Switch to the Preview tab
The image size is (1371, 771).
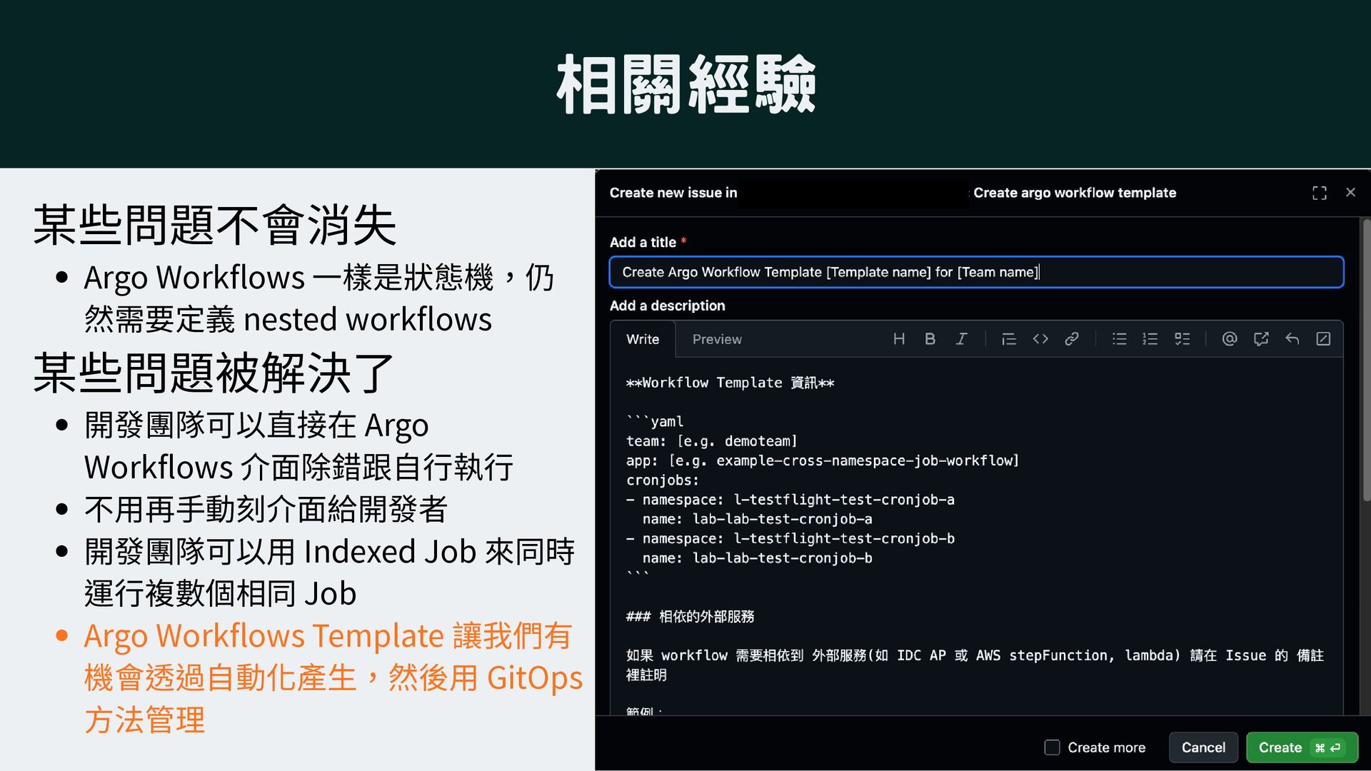717,340
